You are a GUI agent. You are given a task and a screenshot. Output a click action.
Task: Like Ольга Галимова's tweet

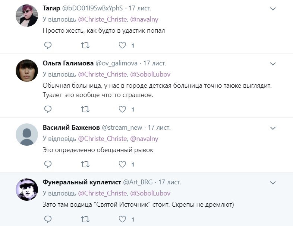(123, 109)
